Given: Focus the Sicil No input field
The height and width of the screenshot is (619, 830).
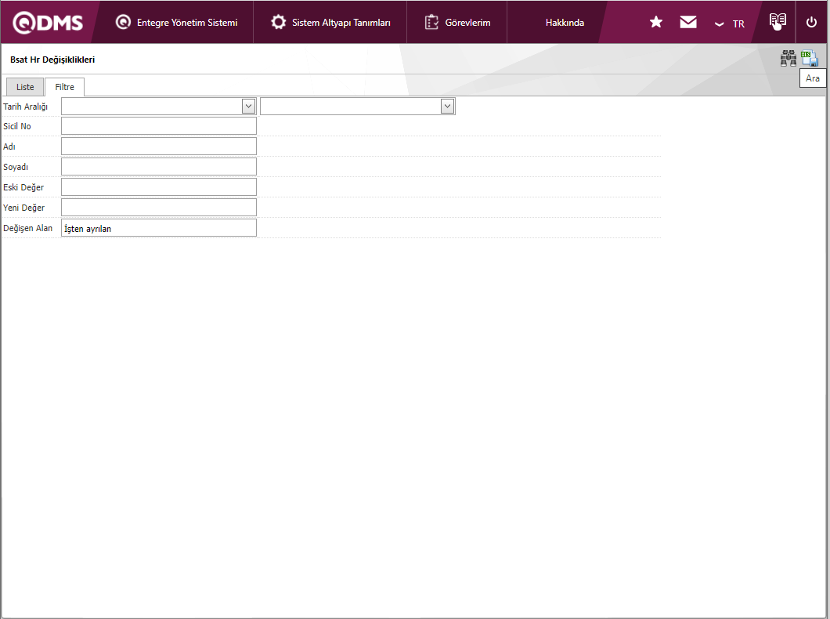Looking at the screenshot, I should click(x=159, y=126).
